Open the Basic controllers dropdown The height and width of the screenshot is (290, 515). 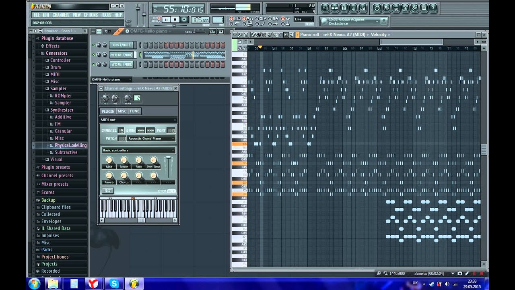pos(138,150)
